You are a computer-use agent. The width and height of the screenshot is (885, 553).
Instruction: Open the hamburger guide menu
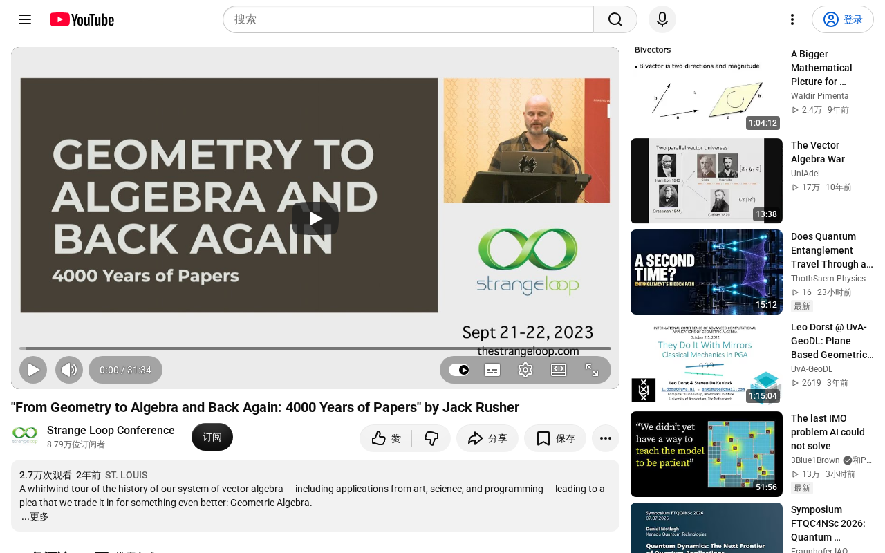coord(25,19)
